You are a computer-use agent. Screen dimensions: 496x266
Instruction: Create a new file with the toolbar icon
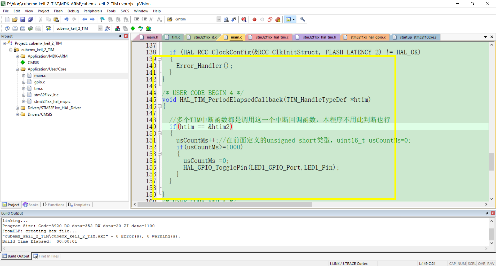coord(7,19)
